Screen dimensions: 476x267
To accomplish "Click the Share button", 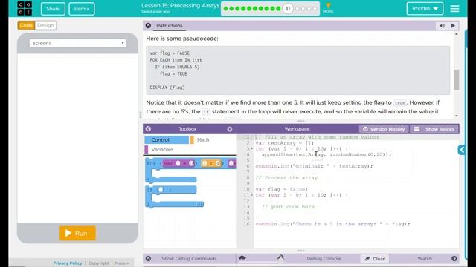I will (x=53, y=9).
